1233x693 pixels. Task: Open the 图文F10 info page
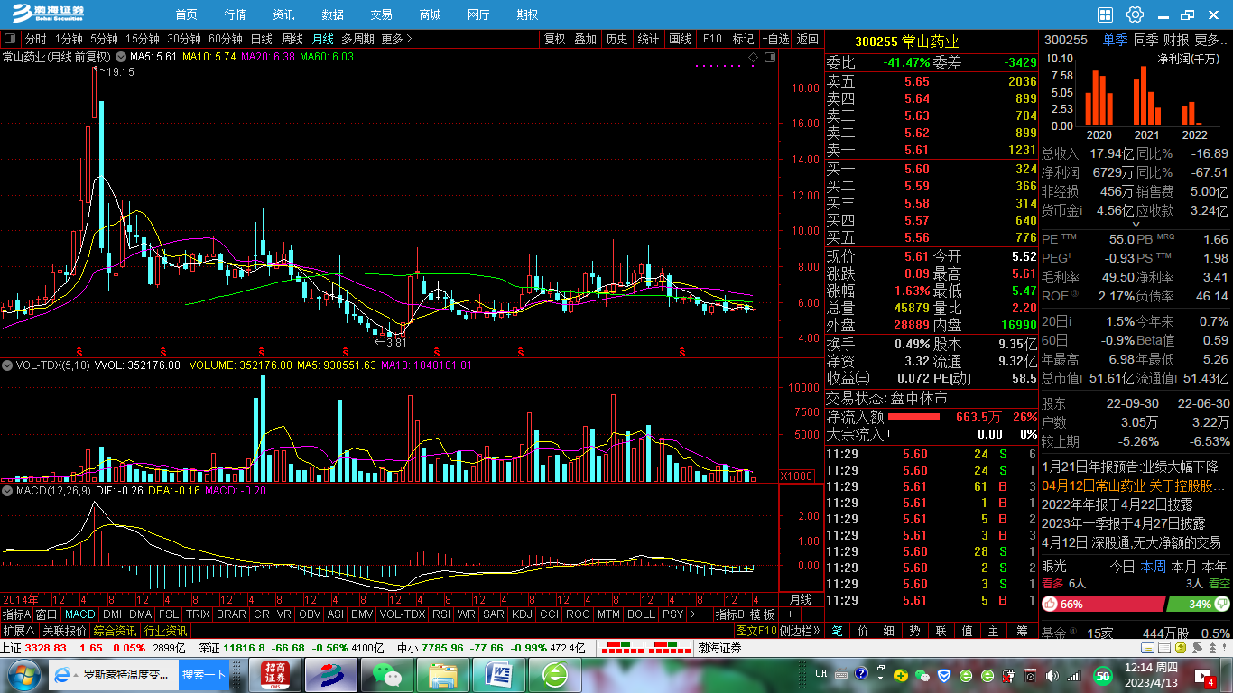[x=756, y=631]
